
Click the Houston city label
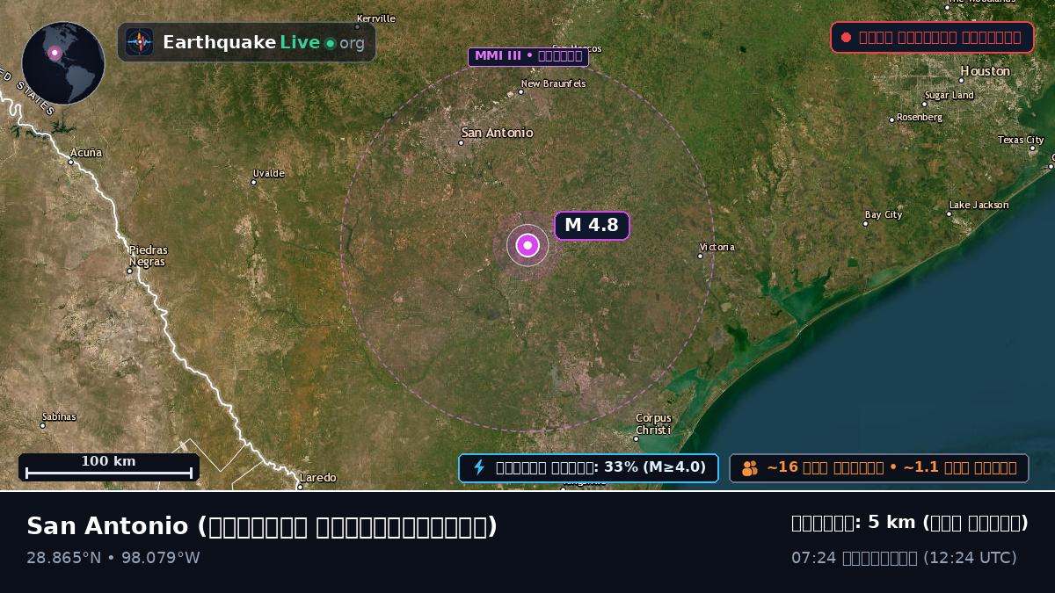pos(985,71)
